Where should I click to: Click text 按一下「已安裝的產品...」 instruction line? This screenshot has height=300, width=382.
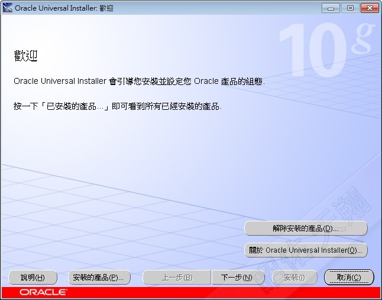click(118, 106)
